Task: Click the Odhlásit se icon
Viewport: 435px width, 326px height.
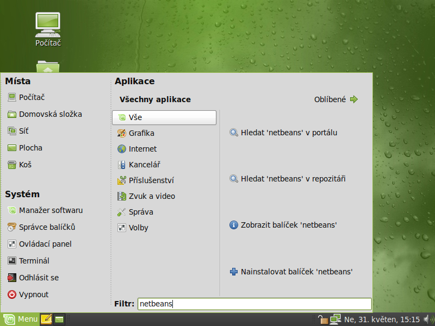Action: 11,278
